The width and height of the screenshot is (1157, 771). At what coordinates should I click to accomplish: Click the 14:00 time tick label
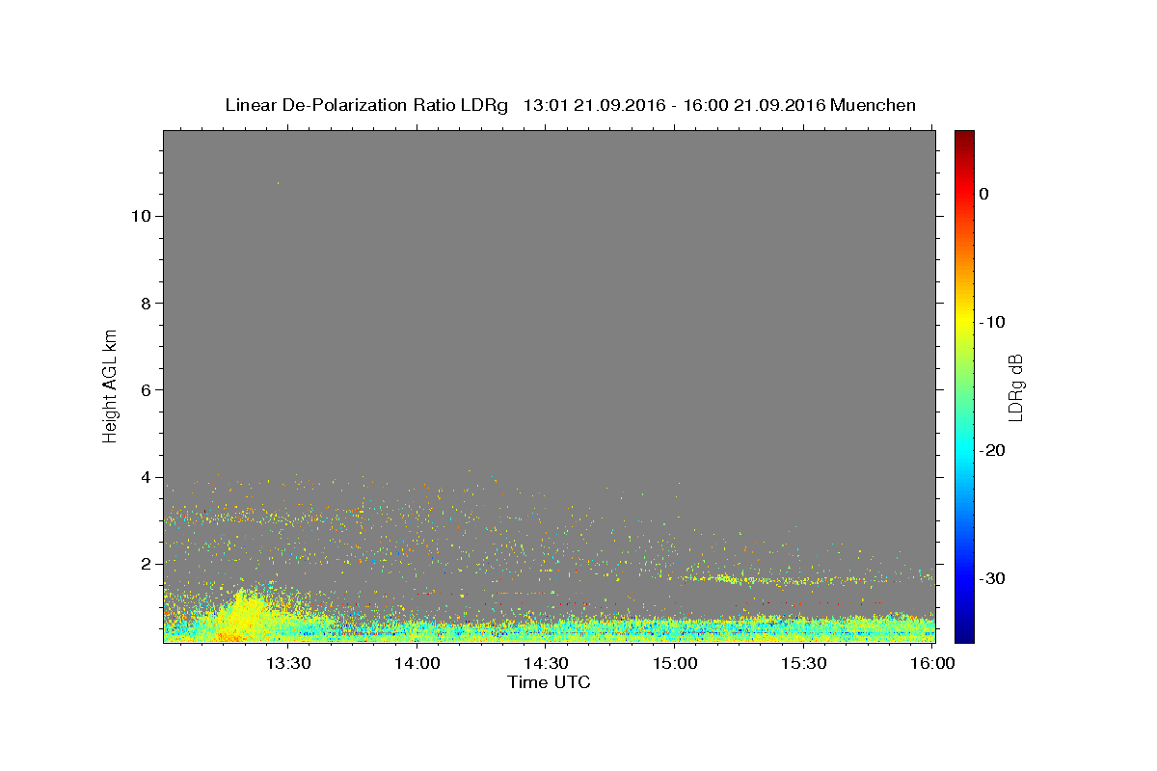pyautogui.click(x=417, y=664)
